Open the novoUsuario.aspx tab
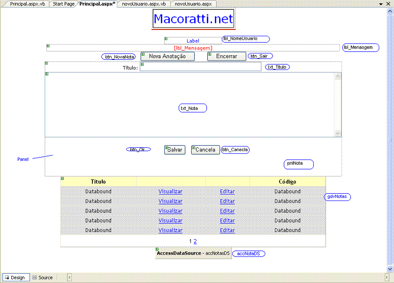This screenshot has width=394, height=283. [x=193, y=4]
